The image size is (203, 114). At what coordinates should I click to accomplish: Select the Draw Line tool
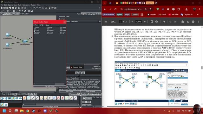click(17, 11)
